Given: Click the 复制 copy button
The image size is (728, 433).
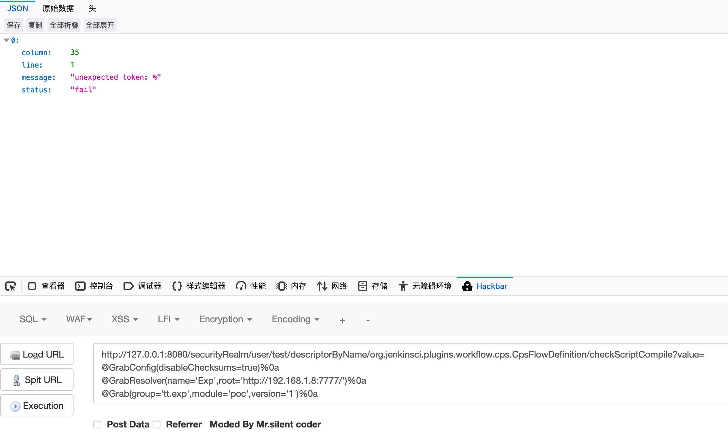Looking at the screenshot, I should 35,25.
